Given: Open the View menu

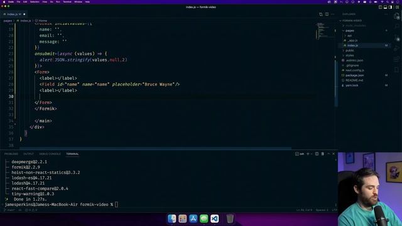Looking at the screenshot, I should click(x=45, y=2).
